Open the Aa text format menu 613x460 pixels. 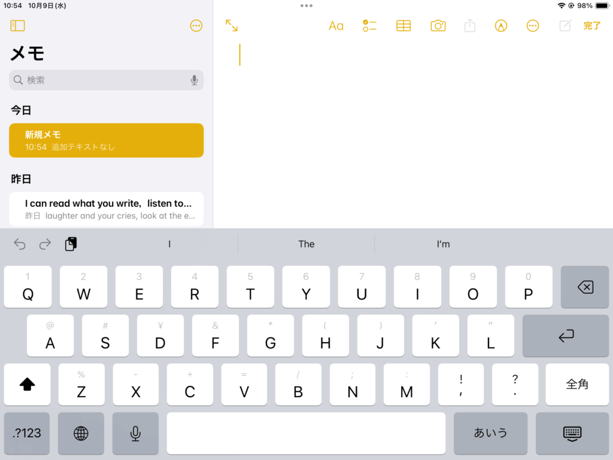[x=336, y=26]
